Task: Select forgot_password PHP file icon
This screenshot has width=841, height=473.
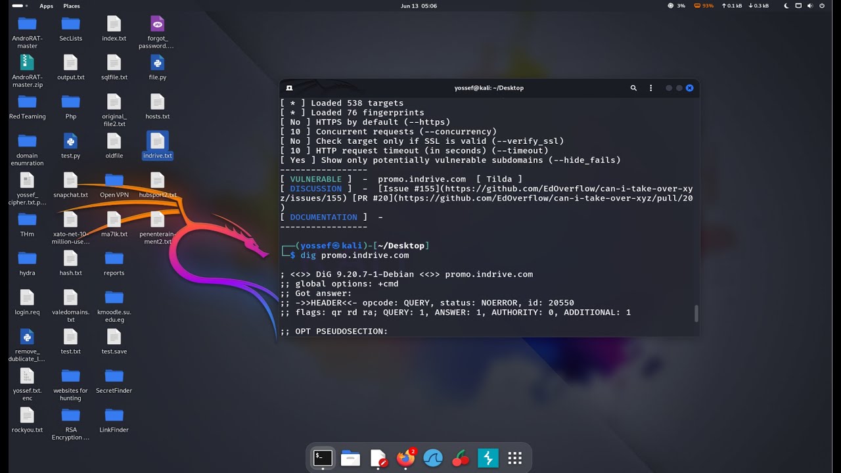Action: pos(156,33)
